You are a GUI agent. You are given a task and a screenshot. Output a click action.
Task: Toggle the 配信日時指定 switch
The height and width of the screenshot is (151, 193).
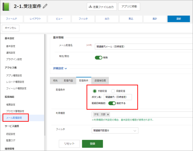112,103
